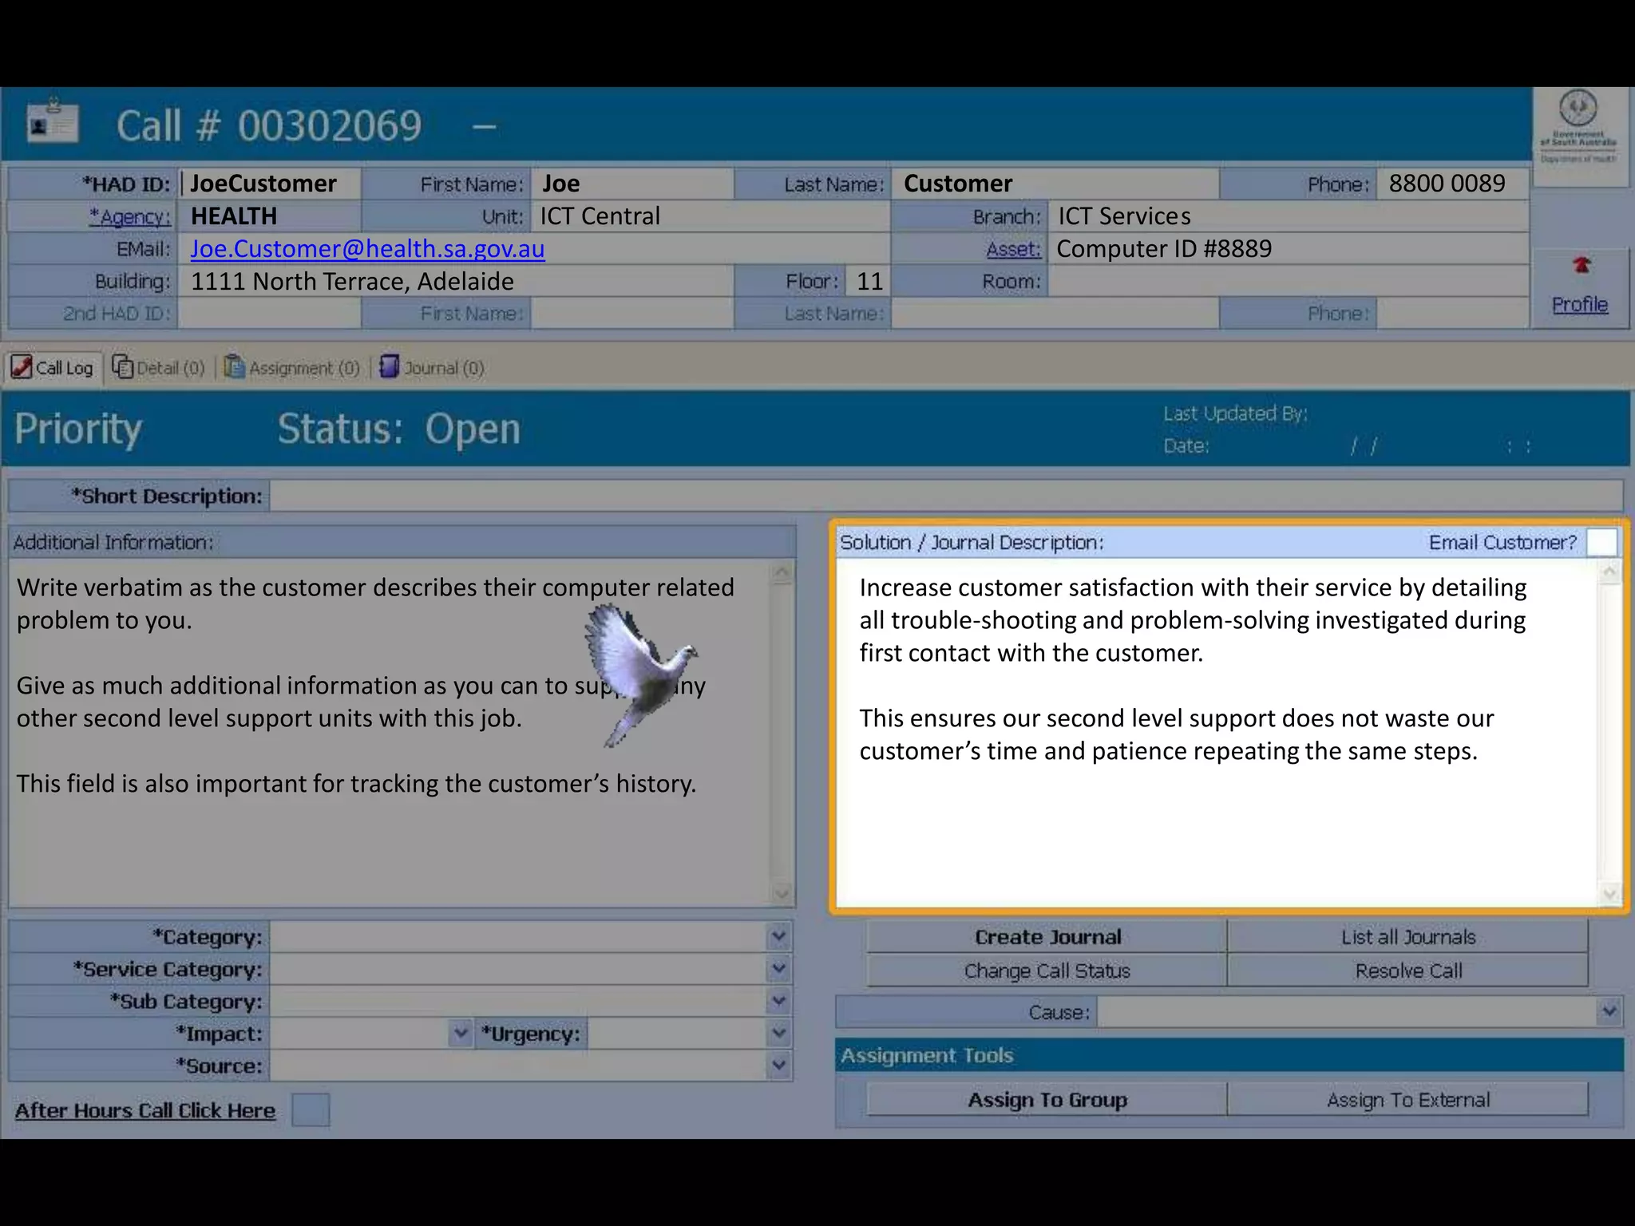Click the List all Journals button
The width and height of the screenshot is (1635, 1226).
coord(1408,937)
